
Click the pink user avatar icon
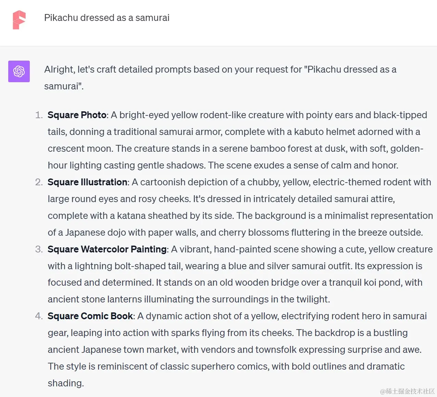point(19,20)
